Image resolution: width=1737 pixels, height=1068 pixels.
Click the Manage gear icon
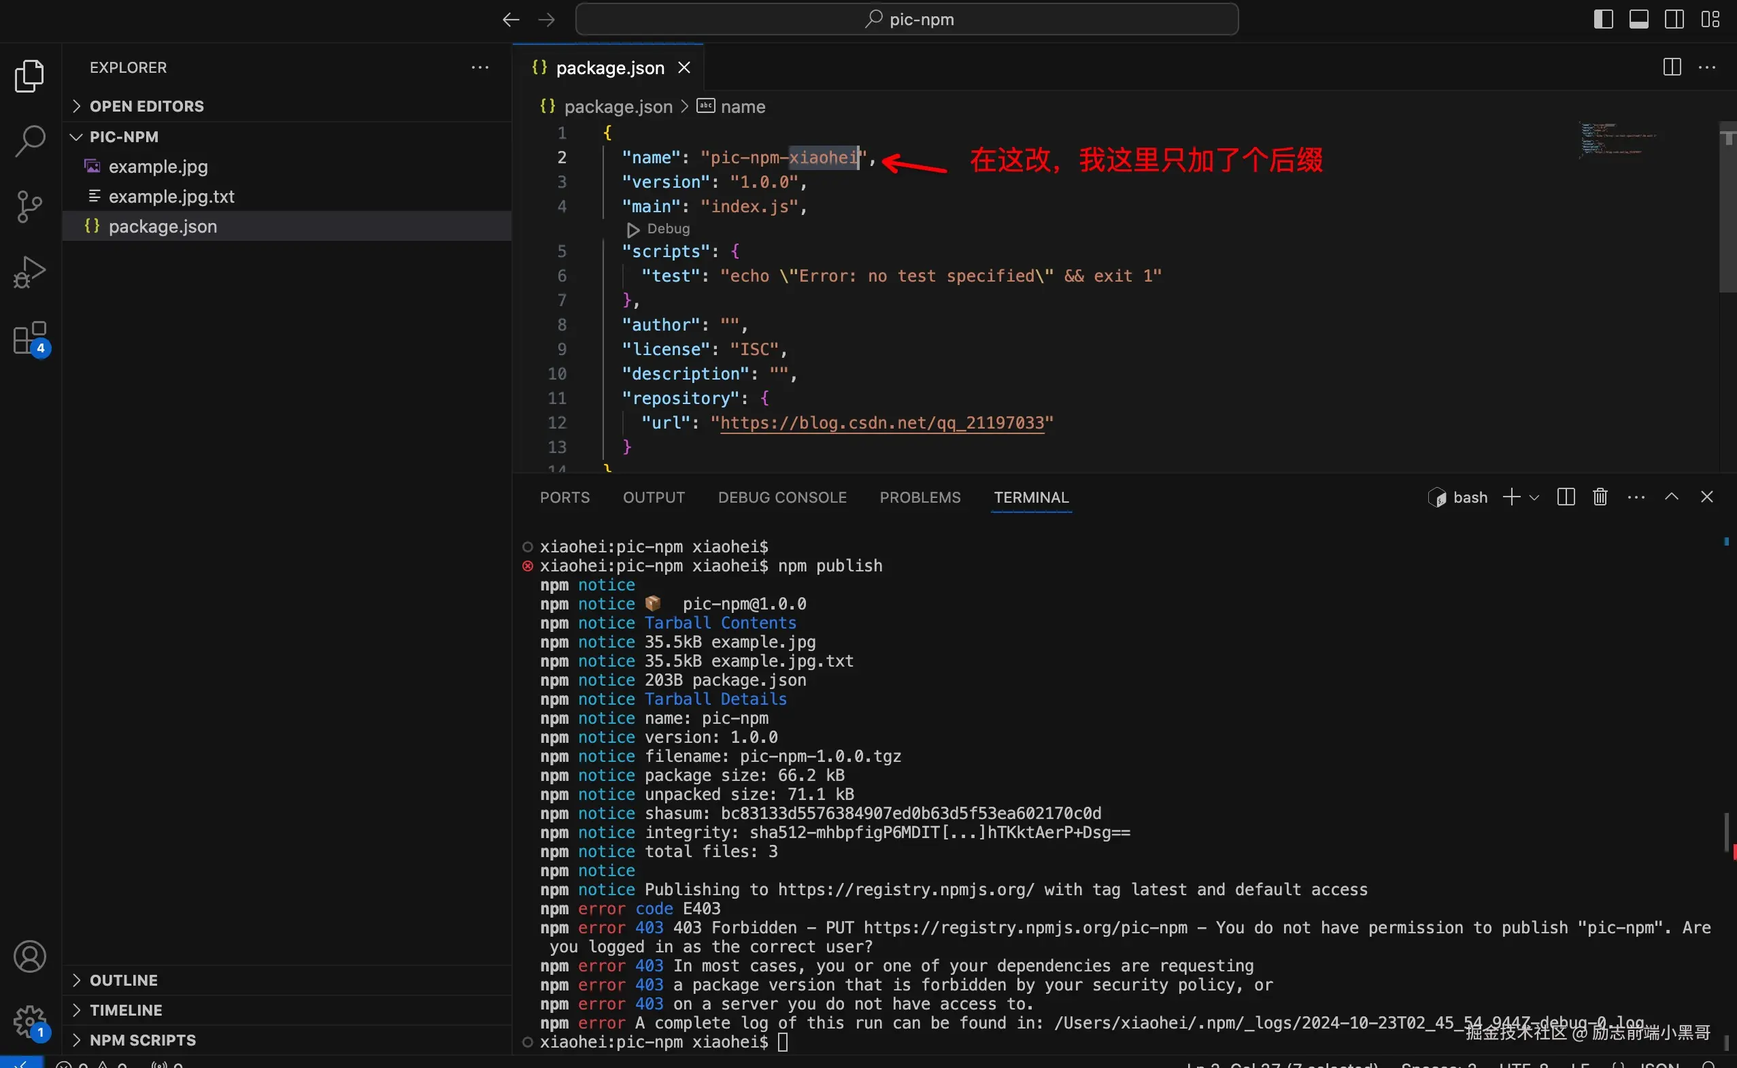pyautogui.click(x=30, y=1020)
